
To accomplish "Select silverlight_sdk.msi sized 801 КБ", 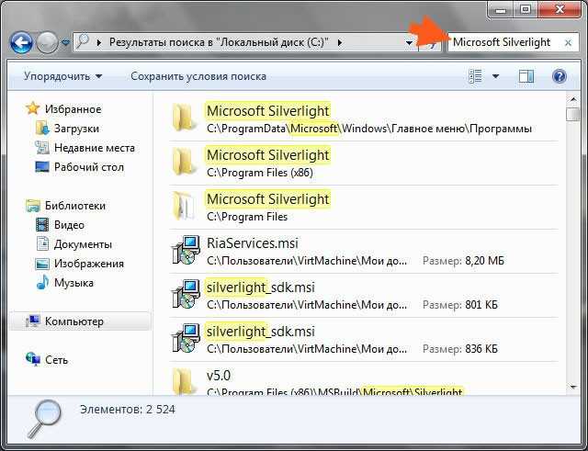I will [x=364, y=296].
